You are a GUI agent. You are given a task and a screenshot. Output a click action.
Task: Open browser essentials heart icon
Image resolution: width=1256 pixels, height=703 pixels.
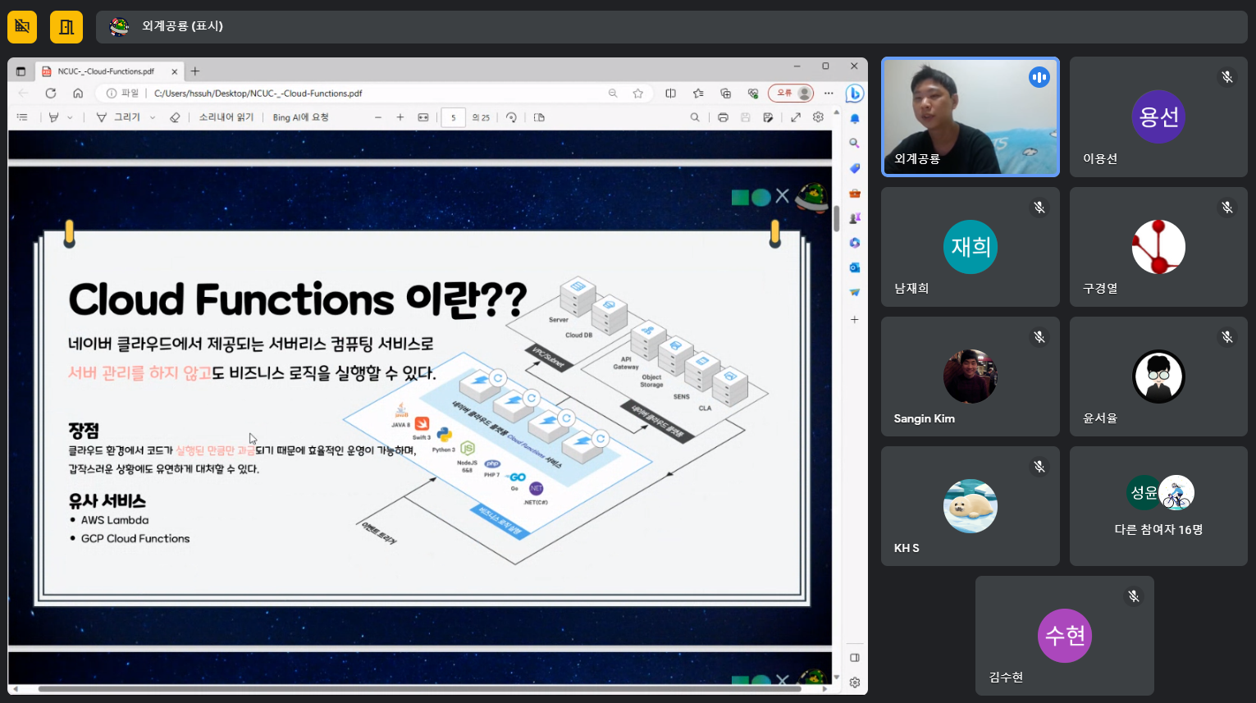(753, 94)
